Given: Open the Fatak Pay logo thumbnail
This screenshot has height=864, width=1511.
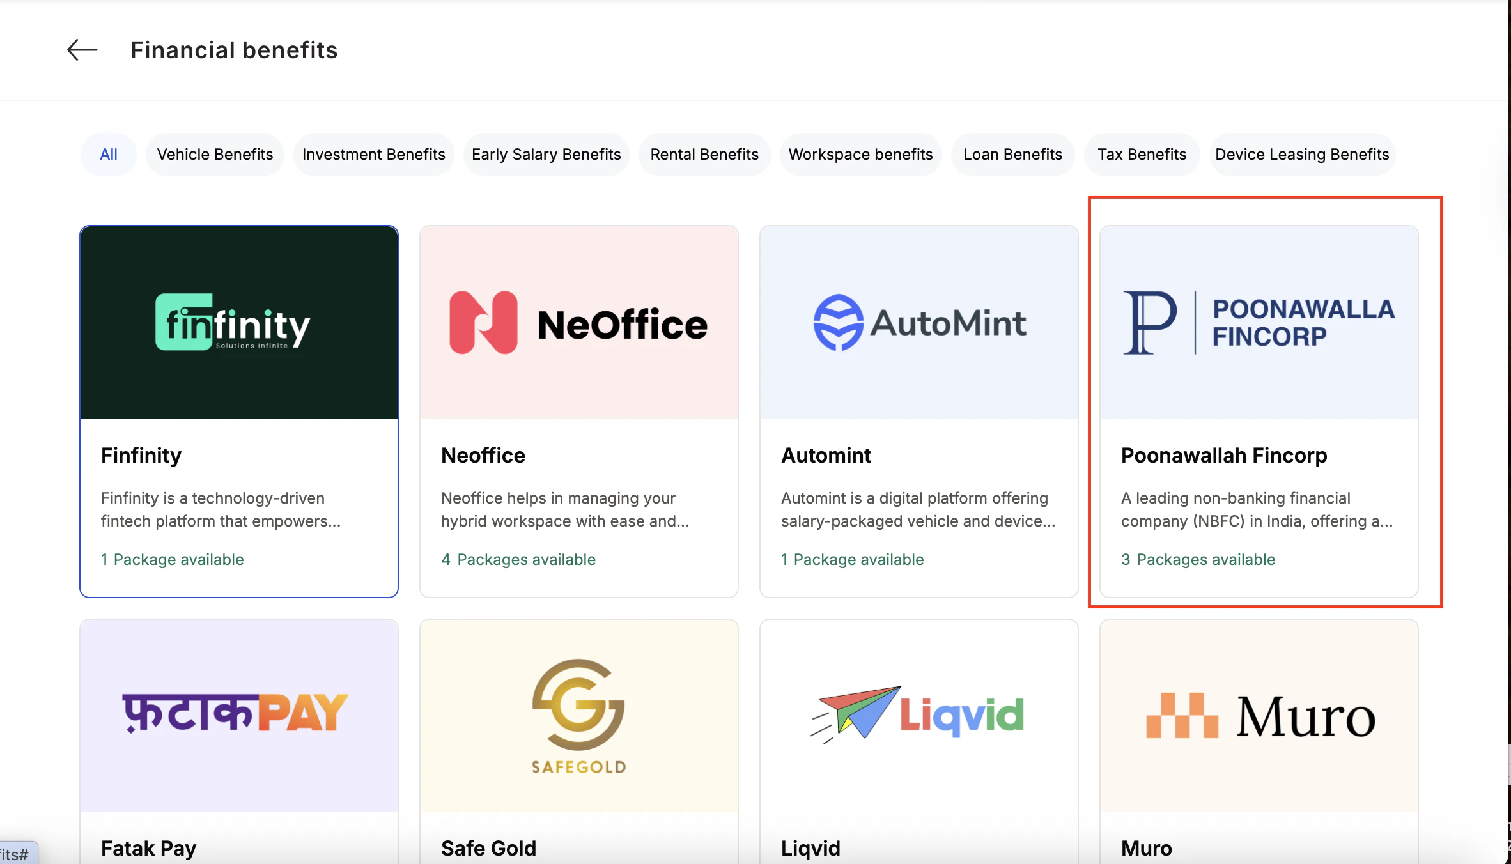Looking at the screenshot, I should tap(239, 716).
